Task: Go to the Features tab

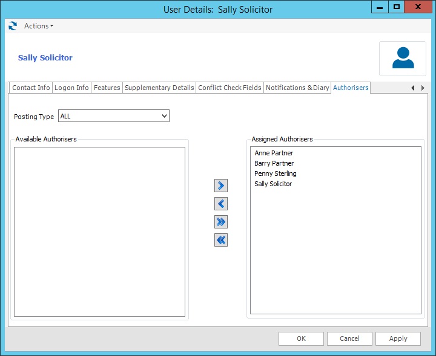Action: (107, 88)
